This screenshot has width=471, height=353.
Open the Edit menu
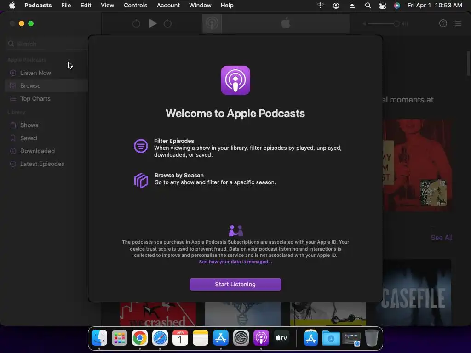coord(86,6)
